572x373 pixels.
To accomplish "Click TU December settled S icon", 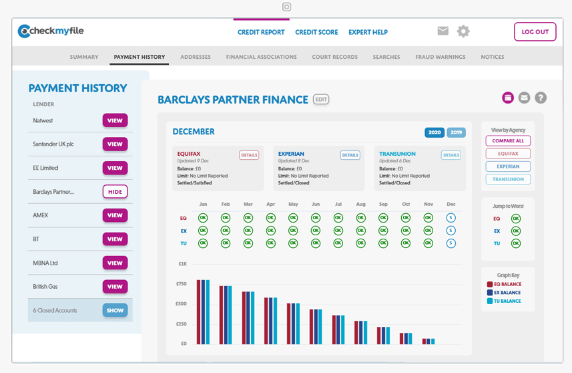I will pyautogui.click(x=451, y=243).
